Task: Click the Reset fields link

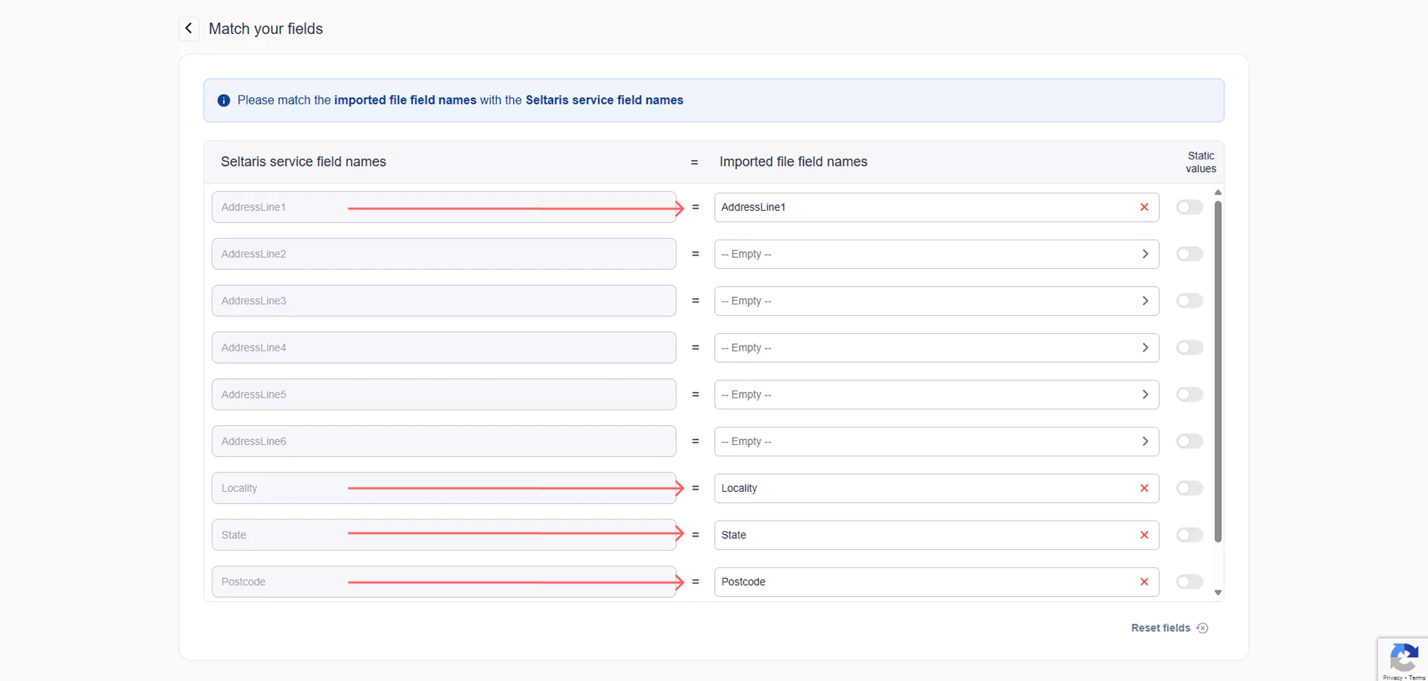Action: (x=1161, y=628)
